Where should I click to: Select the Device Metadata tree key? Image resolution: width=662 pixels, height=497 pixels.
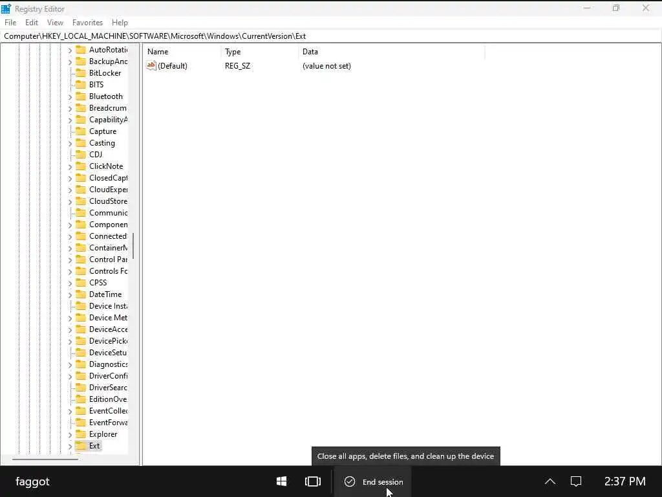[108, 317]
